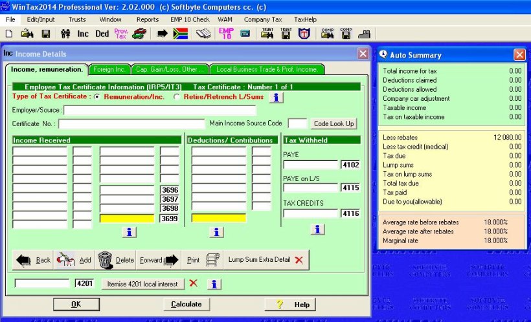Click Lump Sum Extra Detail button

click(x=266, y=260)
